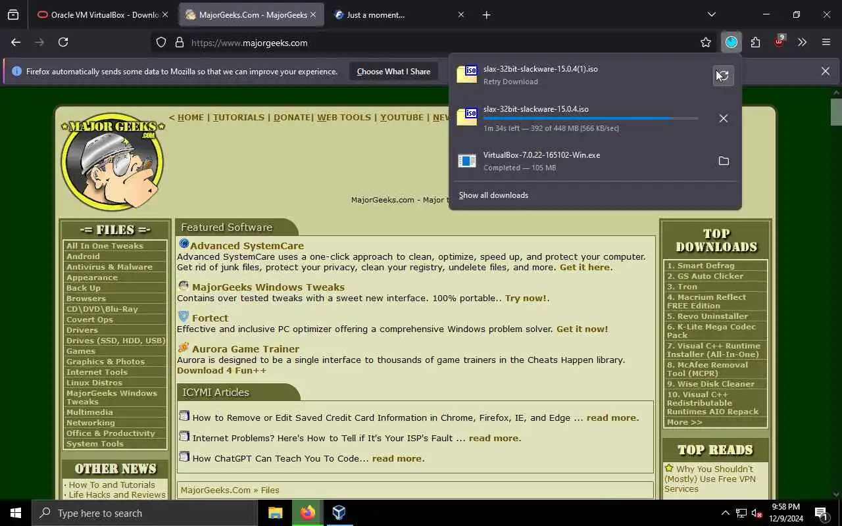Open VirtualBox from the taskbar
The image size is (842, 526).
pos(339,513)
